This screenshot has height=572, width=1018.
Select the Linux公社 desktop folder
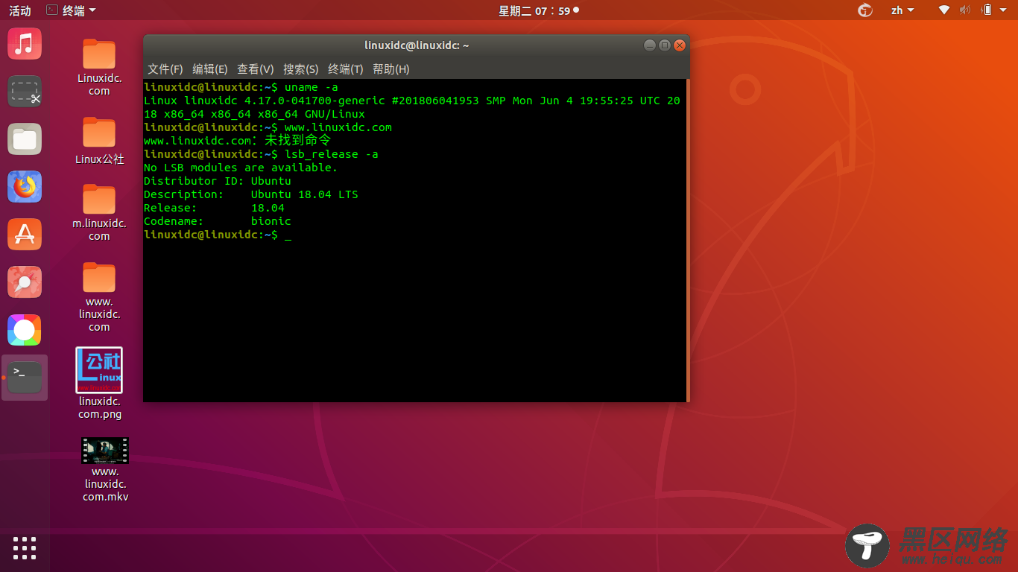99,140
